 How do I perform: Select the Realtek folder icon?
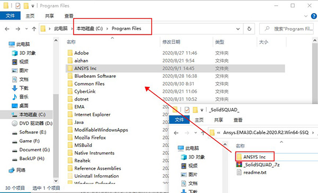(70, 160)
